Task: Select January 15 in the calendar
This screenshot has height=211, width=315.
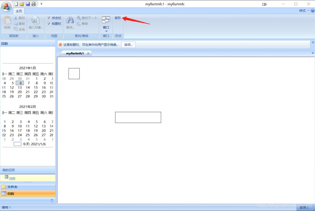Action: click(35, 87)
